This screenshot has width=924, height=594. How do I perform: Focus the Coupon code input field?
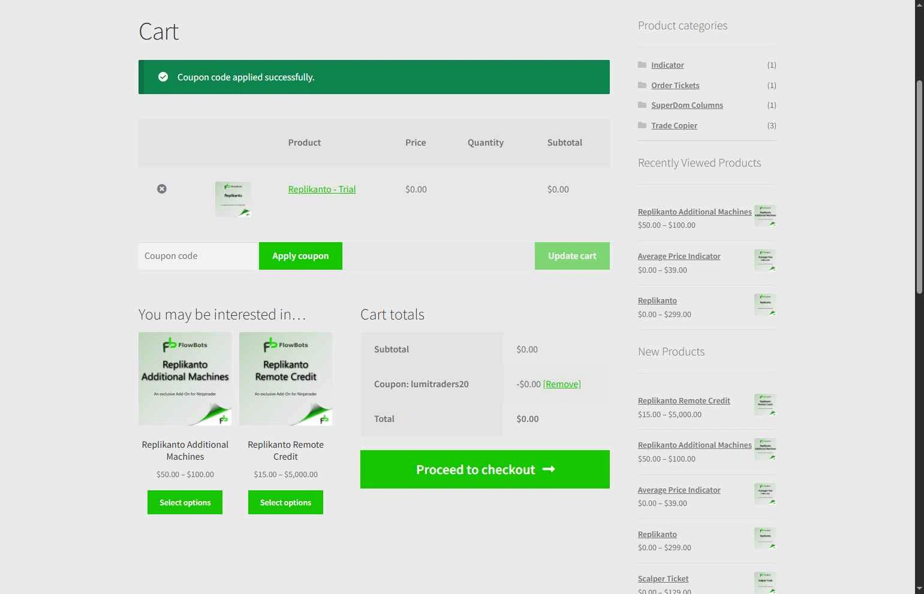pos(198,256)
